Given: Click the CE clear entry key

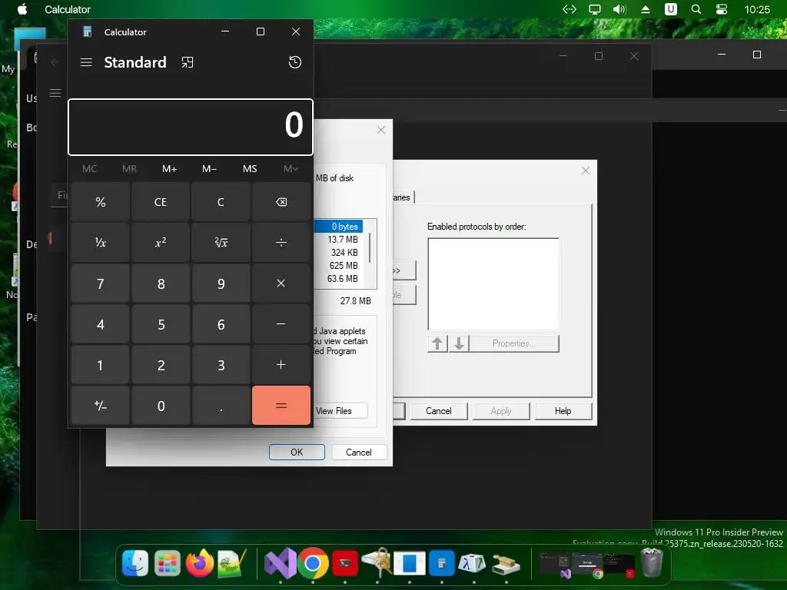Looking at the screenshot, I should point(161,202).
